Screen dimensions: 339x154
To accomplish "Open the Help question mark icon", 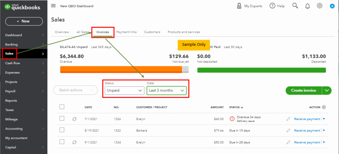I will (272, 6).
